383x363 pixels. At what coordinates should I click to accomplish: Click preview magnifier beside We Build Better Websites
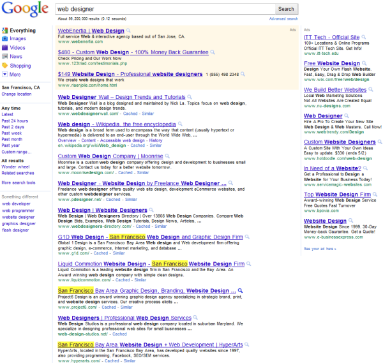point(371,89)
